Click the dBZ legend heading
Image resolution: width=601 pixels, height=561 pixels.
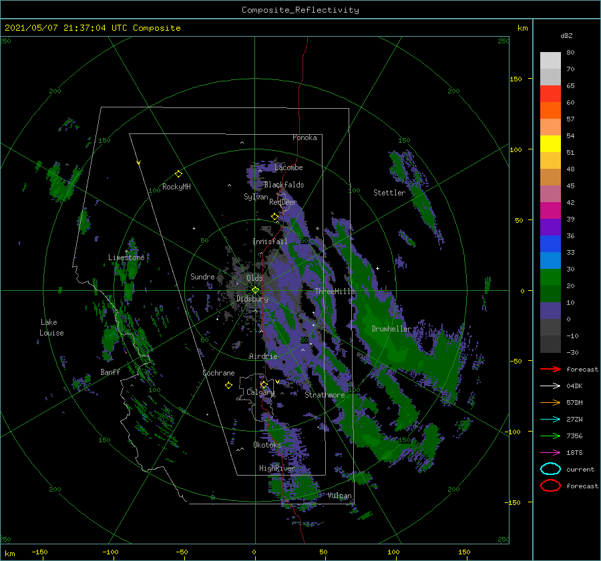566,35
